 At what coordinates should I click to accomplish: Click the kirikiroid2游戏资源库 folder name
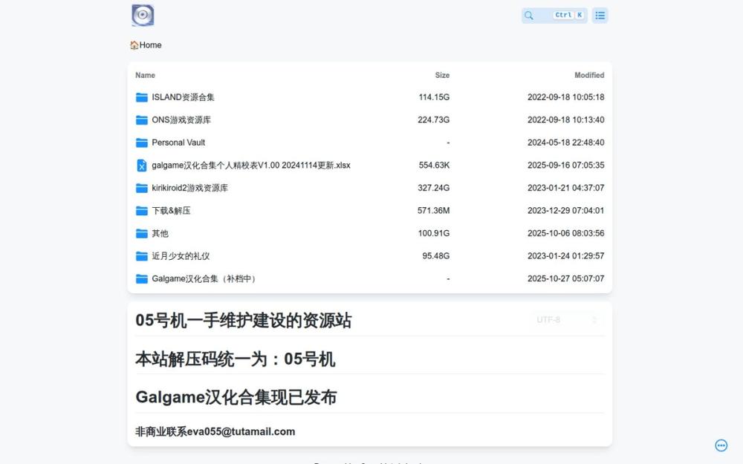click(189, 189)
